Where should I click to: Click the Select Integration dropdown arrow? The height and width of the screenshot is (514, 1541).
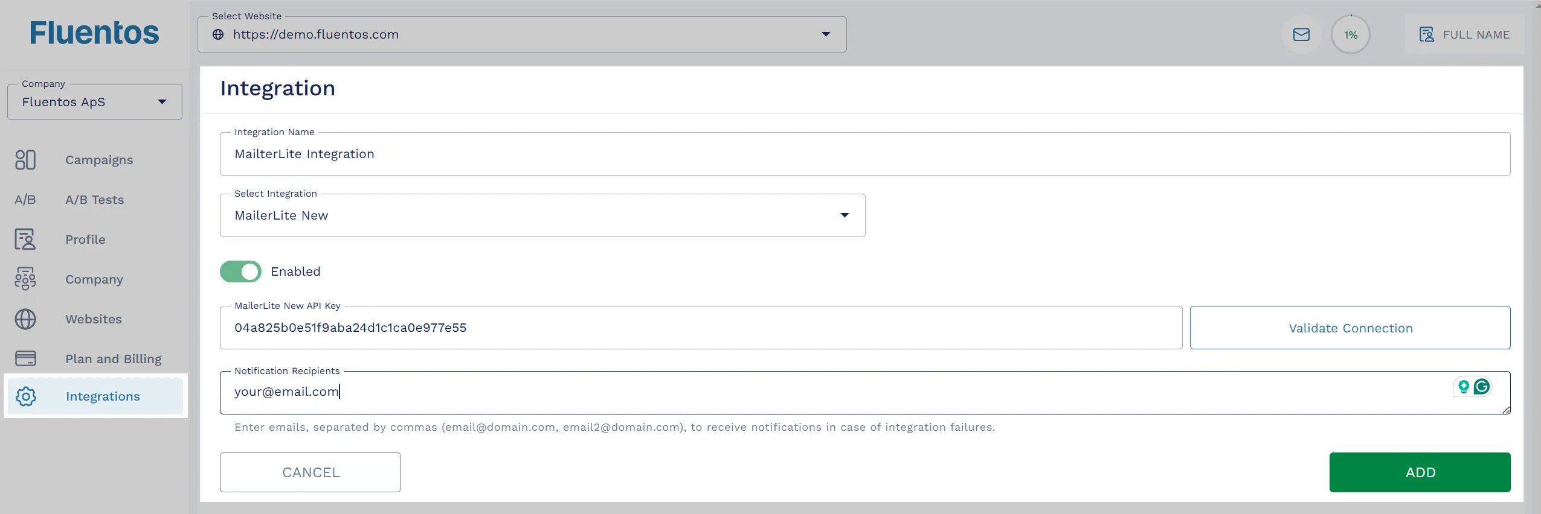click(x=844, y=215)
